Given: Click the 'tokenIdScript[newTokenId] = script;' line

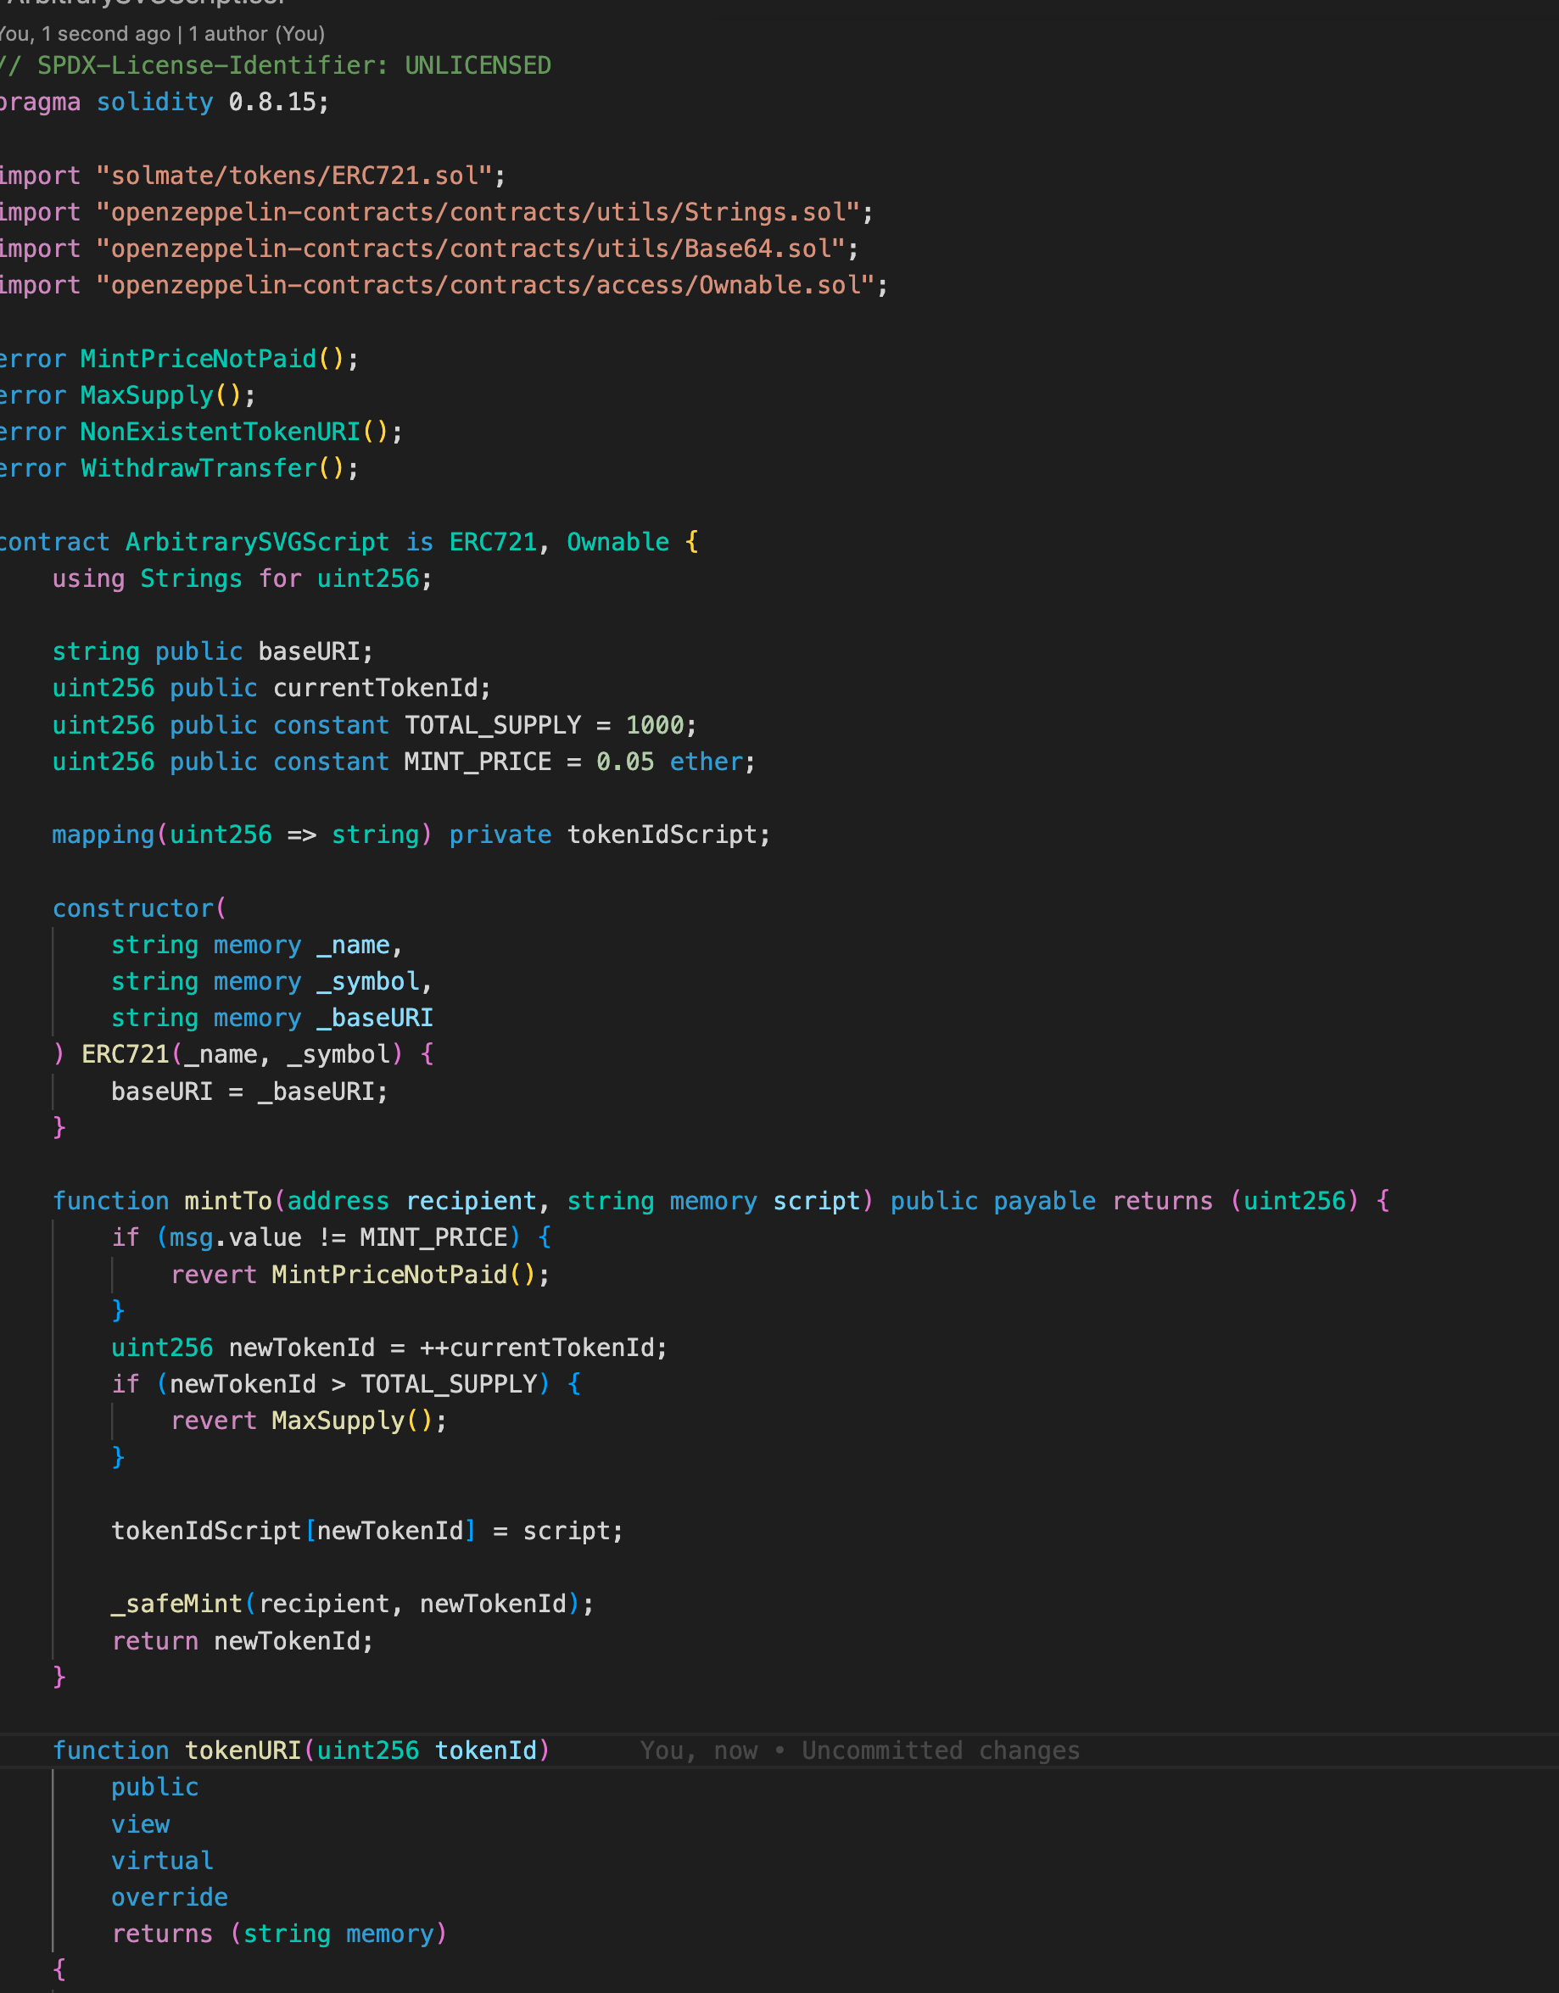Looking at the screenshot, I should click(367, 1532).
